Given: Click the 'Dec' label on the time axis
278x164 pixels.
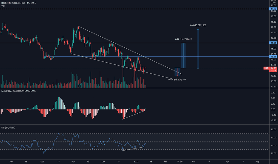Looking at the screenshot, I should 104,162.
